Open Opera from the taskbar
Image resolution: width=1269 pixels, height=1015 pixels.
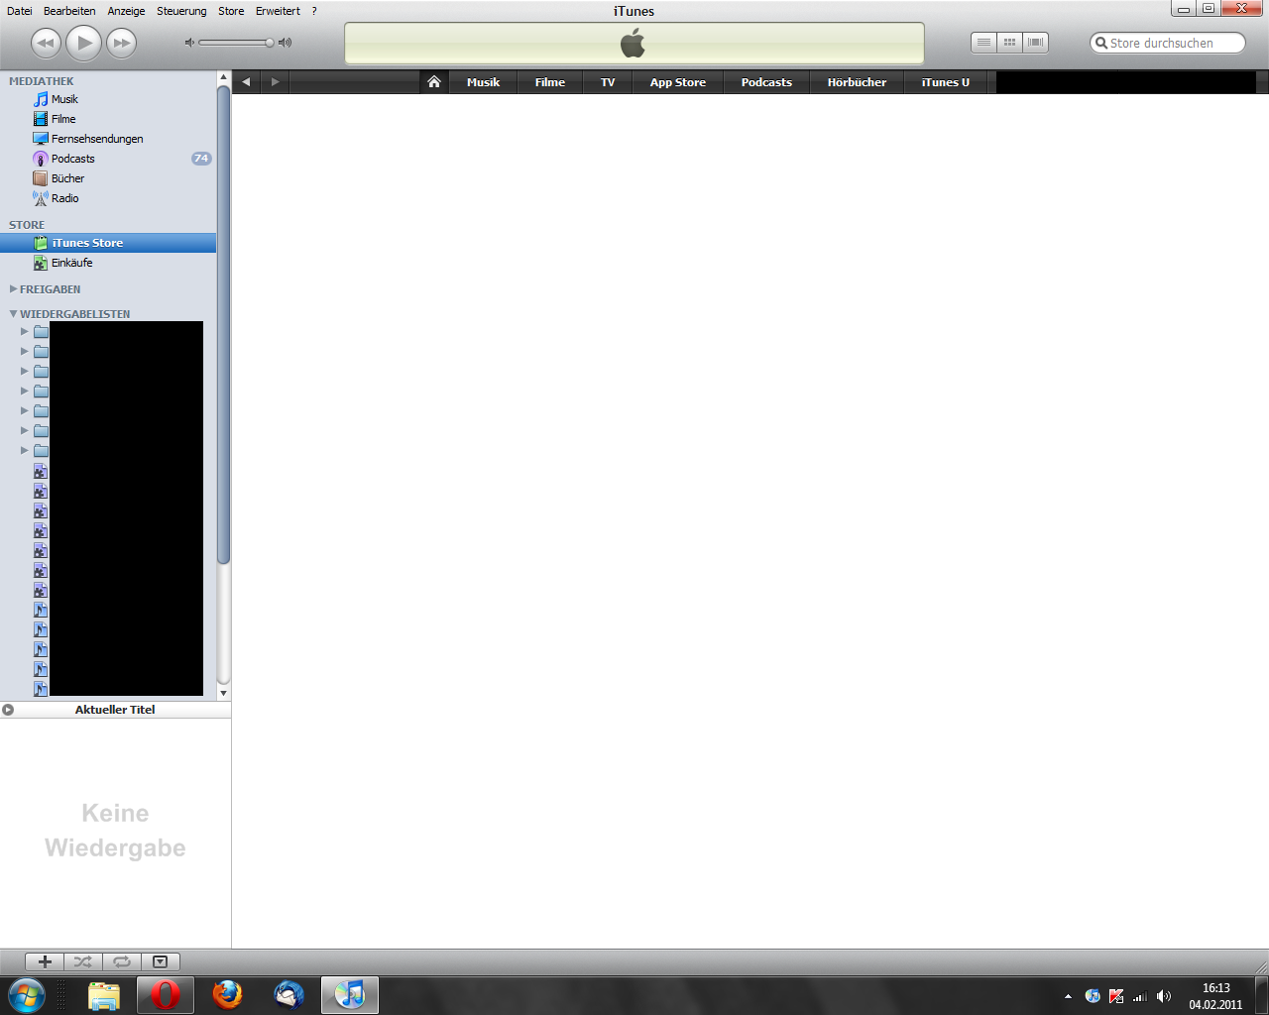pos(166,995)
